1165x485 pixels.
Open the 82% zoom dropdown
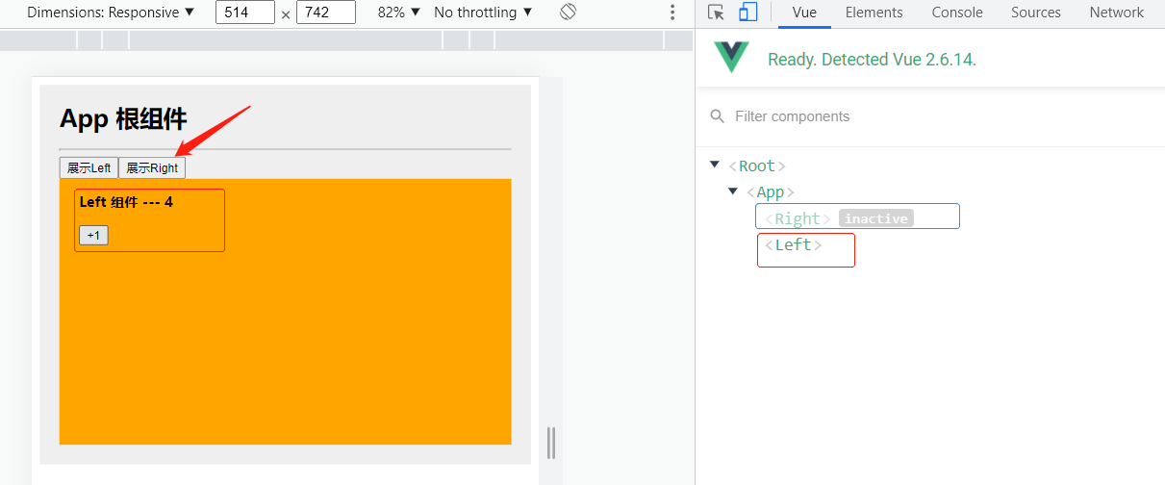399,13
